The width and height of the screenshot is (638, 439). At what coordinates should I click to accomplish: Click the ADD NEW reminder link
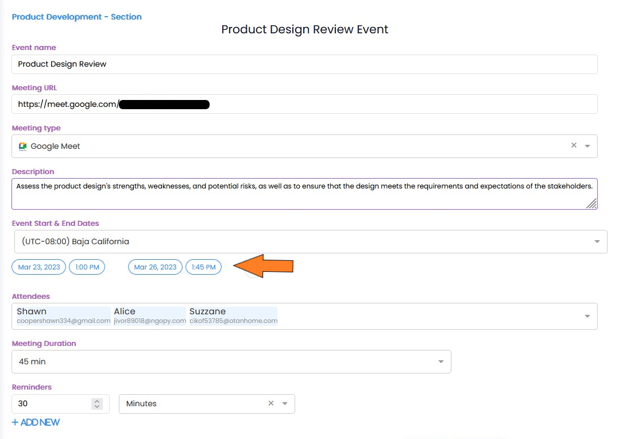pyautogui.click(x=36, y=422)
